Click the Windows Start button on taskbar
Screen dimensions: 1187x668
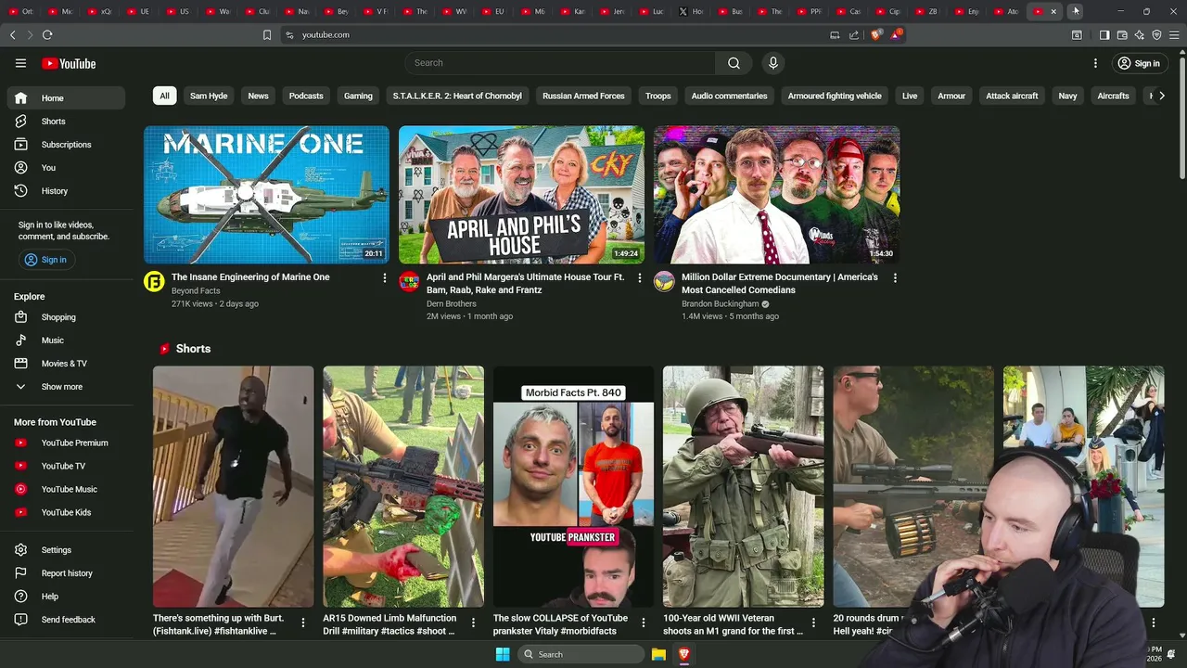(503, 654)
